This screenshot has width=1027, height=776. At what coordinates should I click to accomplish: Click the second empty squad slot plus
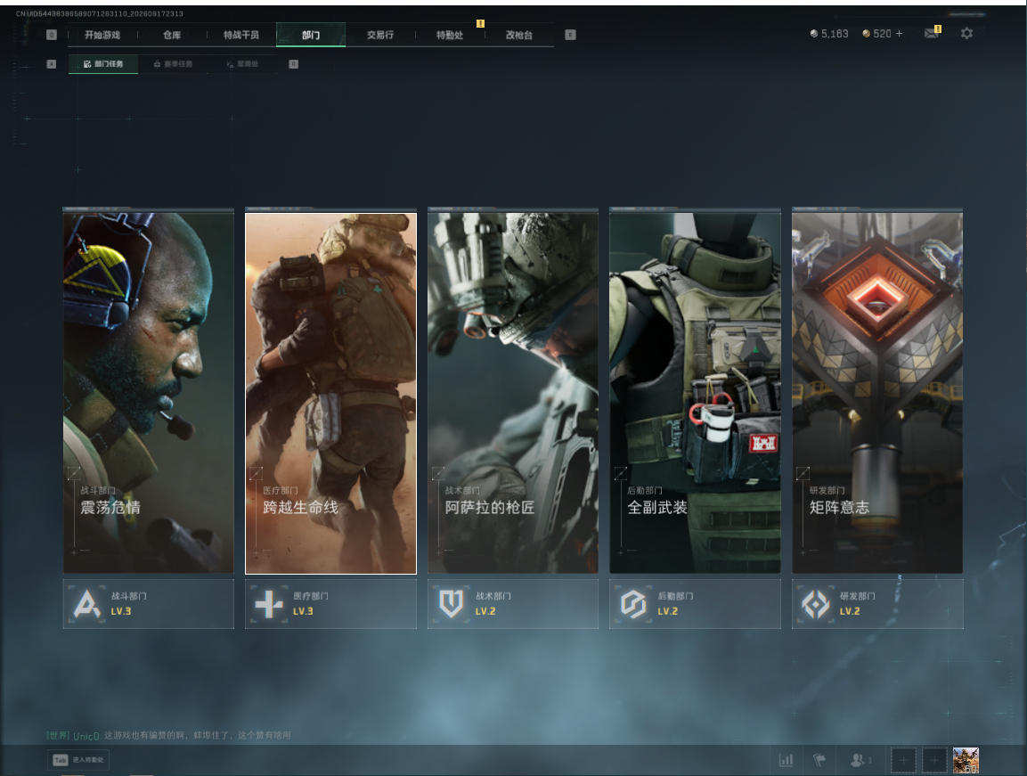click(x=934, y=760)
